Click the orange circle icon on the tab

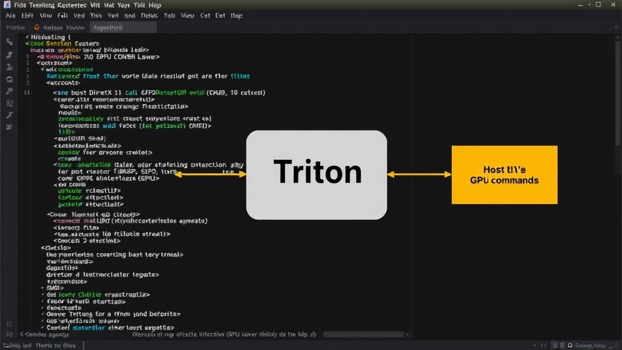click(36, 27)
